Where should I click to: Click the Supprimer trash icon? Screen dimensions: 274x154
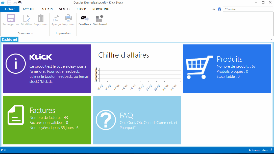[41, 18]
